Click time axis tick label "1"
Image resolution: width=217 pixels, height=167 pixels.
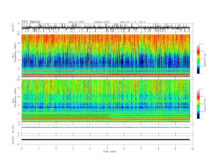(x=39, y=149)
